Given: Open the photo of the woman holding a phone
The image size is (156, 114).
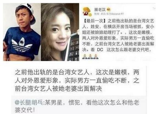Looking at the screenshot, I should click(60, 32).
